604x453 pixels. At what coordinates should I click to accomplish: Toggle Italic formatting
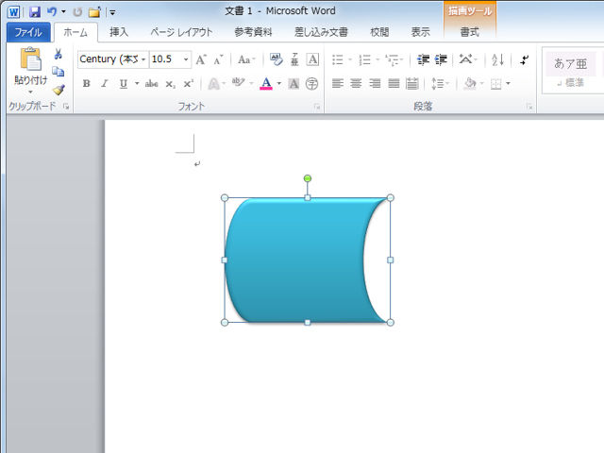tap(104, 84)
